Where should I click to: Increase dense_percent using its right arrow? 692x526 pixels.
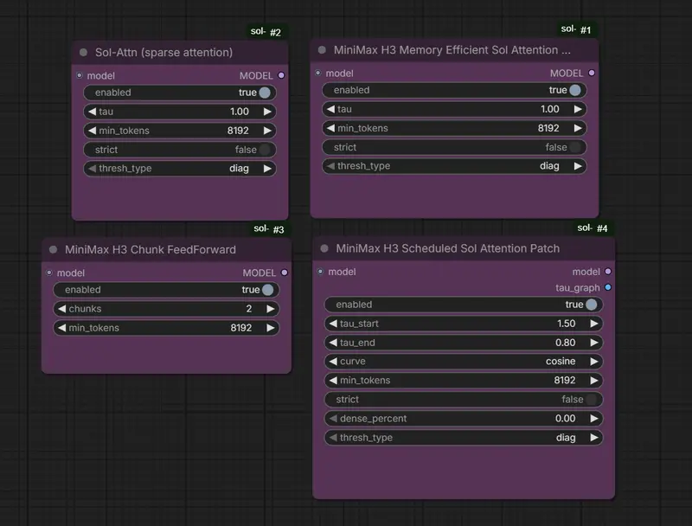[594, 419]
